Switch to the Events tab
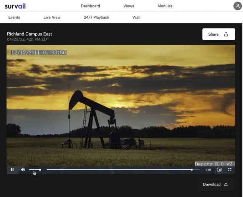 14,17
